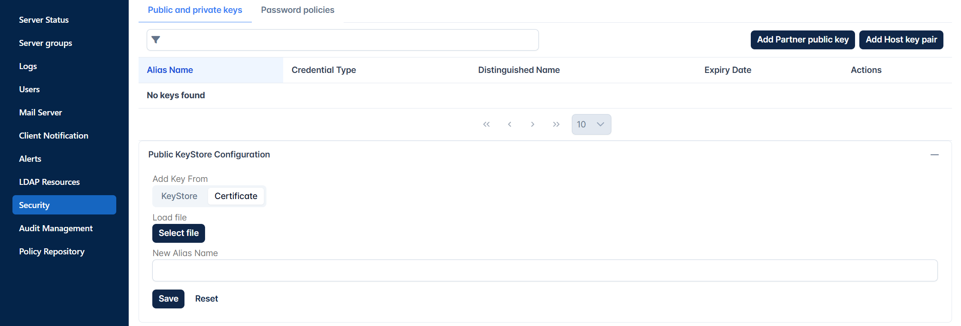Sort by the Alias Name column
Image resolution: width=961 pixels, height=326 pixels.
click(170, 70)
